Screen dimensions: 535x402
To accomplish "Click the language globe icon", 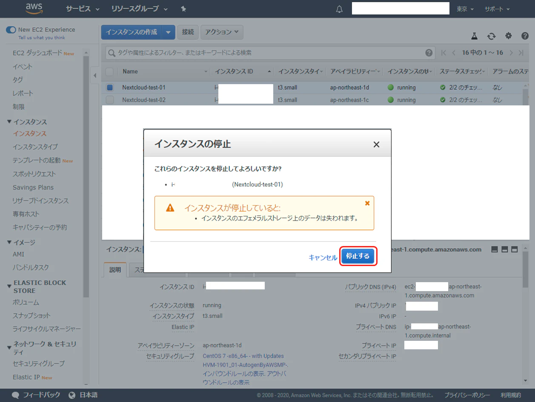I will [72, 395].
